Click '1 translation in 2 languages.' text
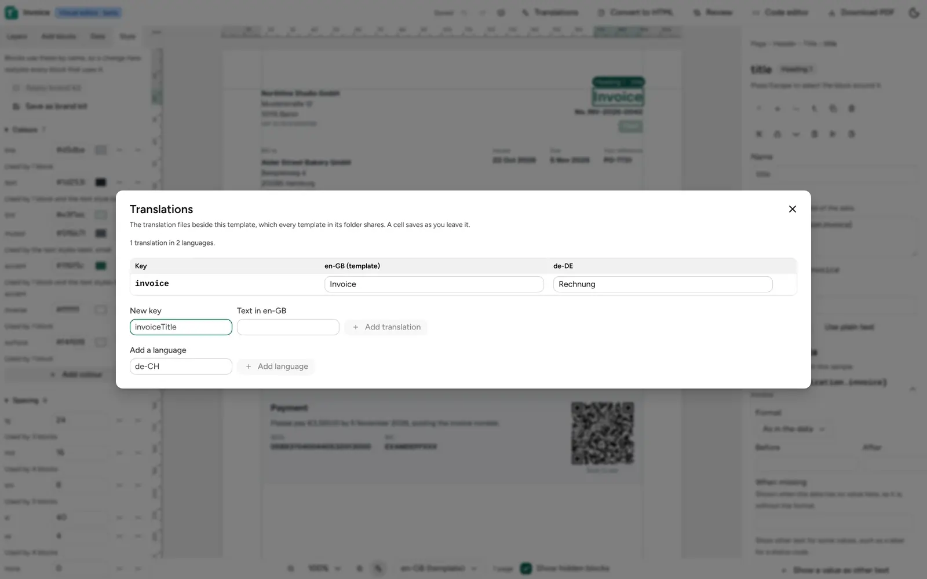Screen dimensions: 927x579 click(x=172, y=243)
